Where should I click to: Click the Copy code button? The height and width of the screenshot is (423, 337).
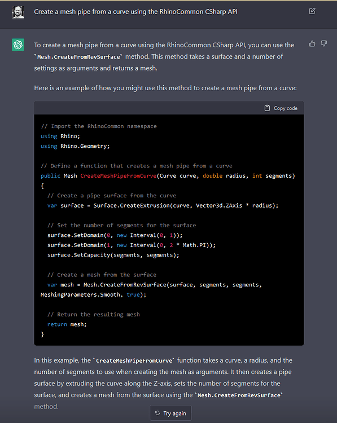[x=281, y=108]
